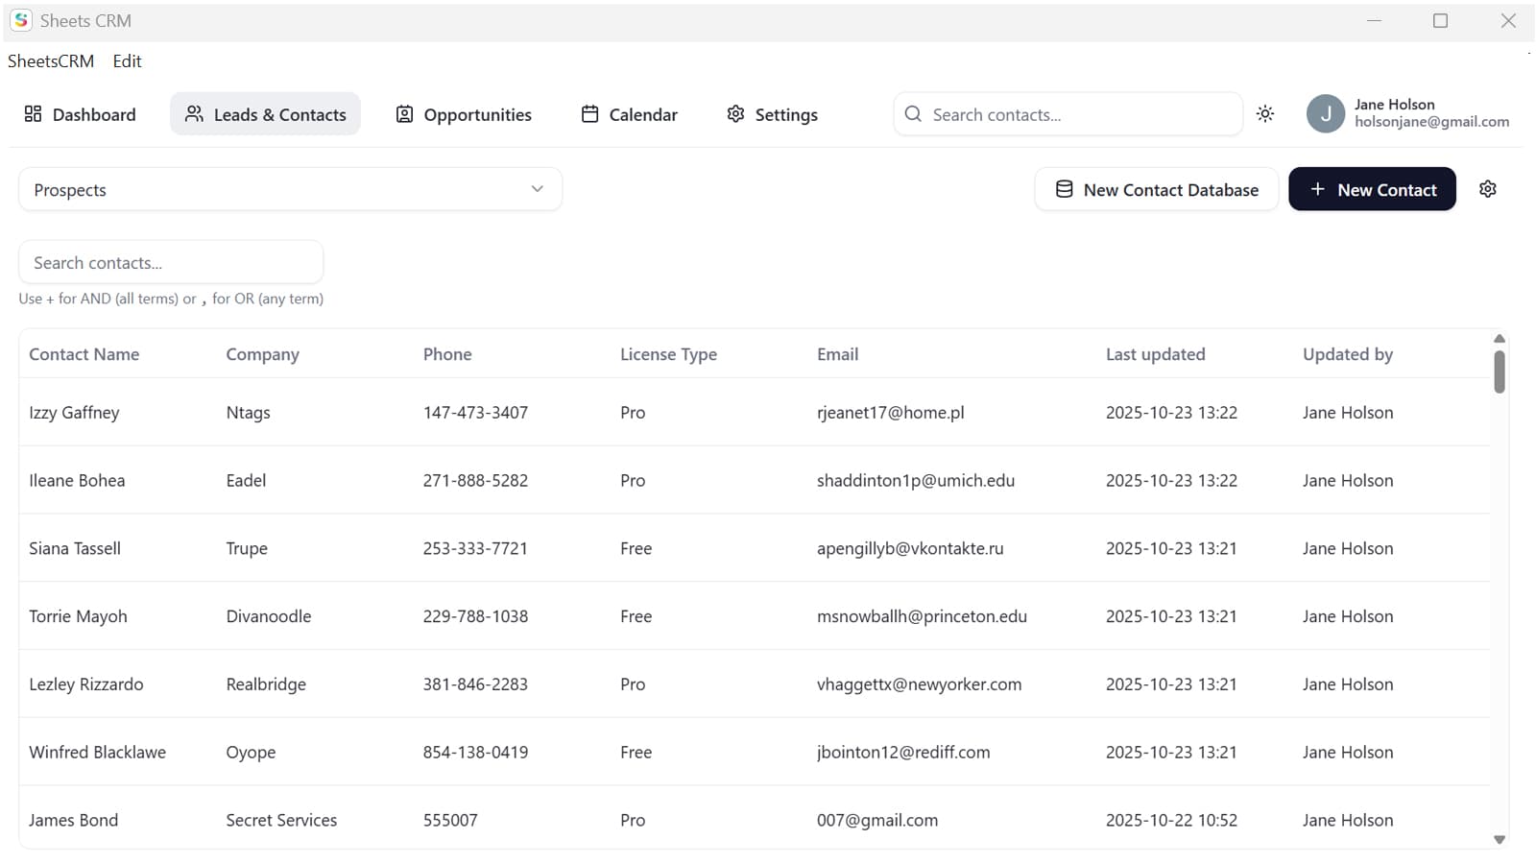
Task: Click the Settings gear icon in navigation
Action: tap(735, 114)
